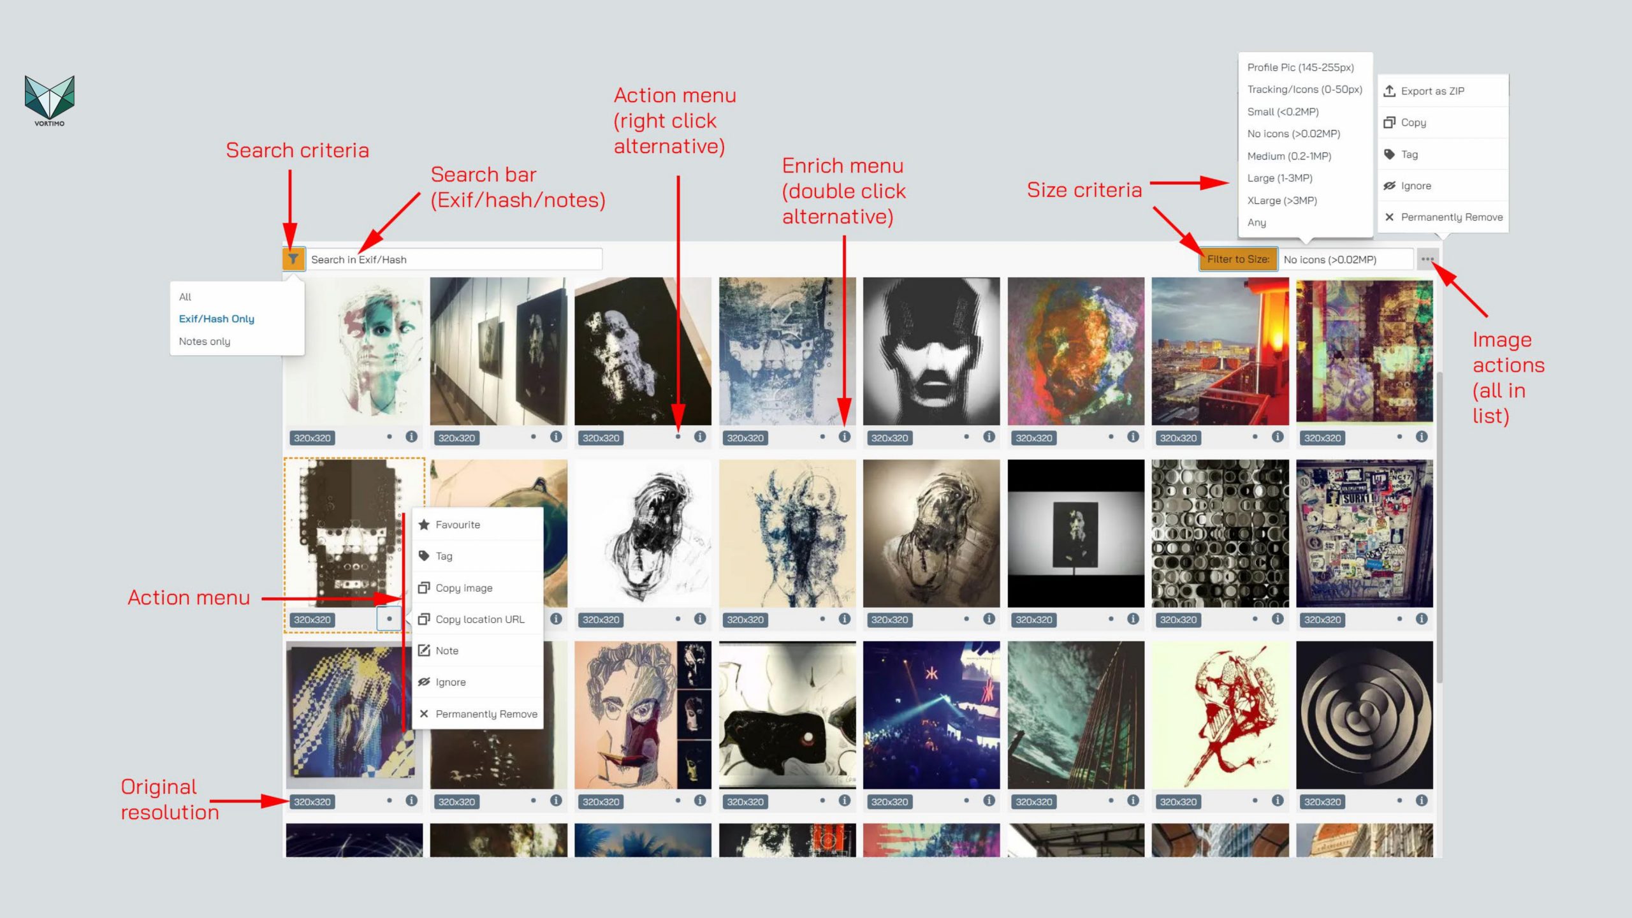Click the Search in Exif/Hash field
The width and height of the screenshot is (1632, 918).
(x=454, y=259)
